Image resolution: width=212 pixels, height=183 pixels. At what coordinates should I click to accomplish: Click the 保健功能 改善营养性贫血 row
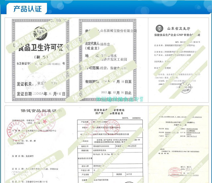(110, 150)
